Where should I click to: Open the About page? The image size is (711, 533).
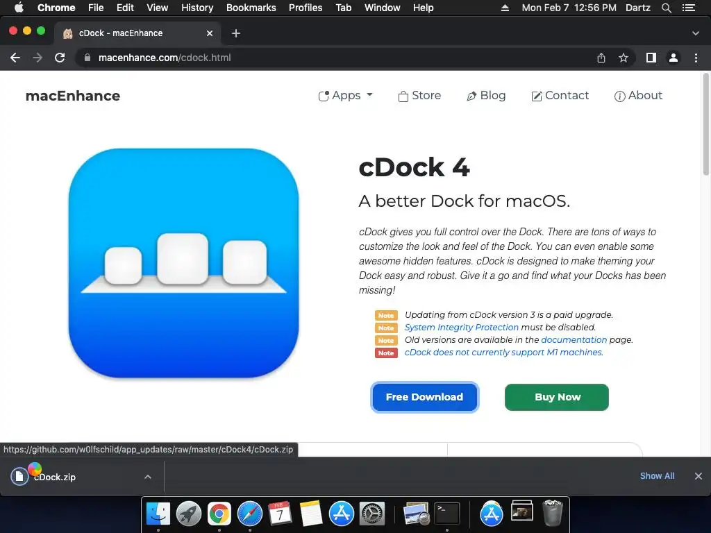638,96
